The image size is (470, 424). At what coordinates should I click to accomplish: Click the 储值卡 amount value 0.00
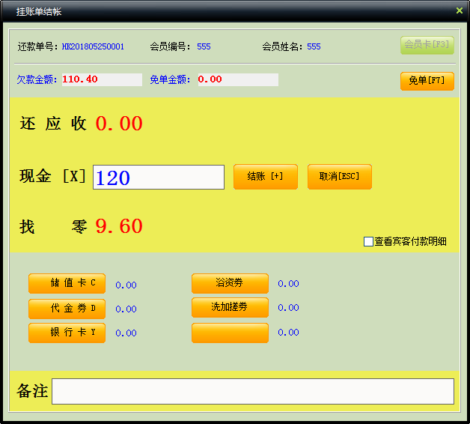point(126,285)
